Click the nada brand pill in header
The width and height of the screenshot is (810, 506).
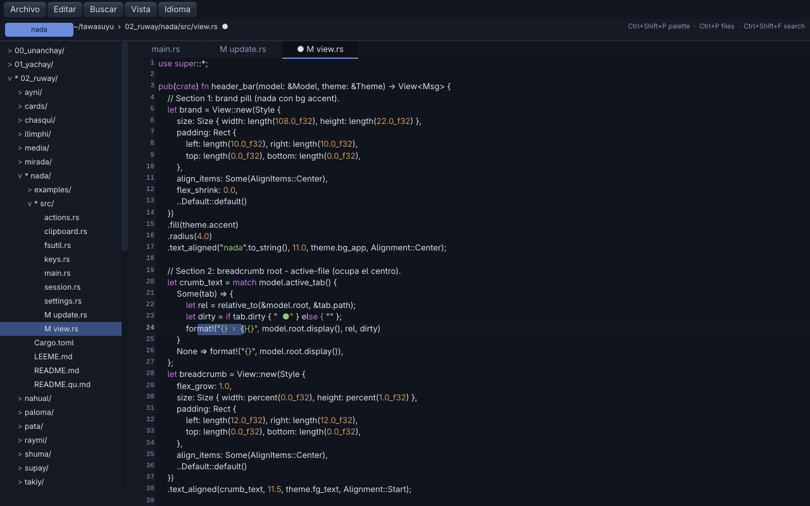pyautogui.click(x=39, y=30)
